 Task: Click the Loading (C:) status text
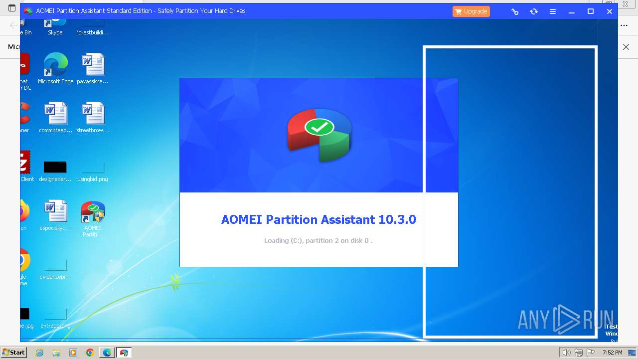319,240
